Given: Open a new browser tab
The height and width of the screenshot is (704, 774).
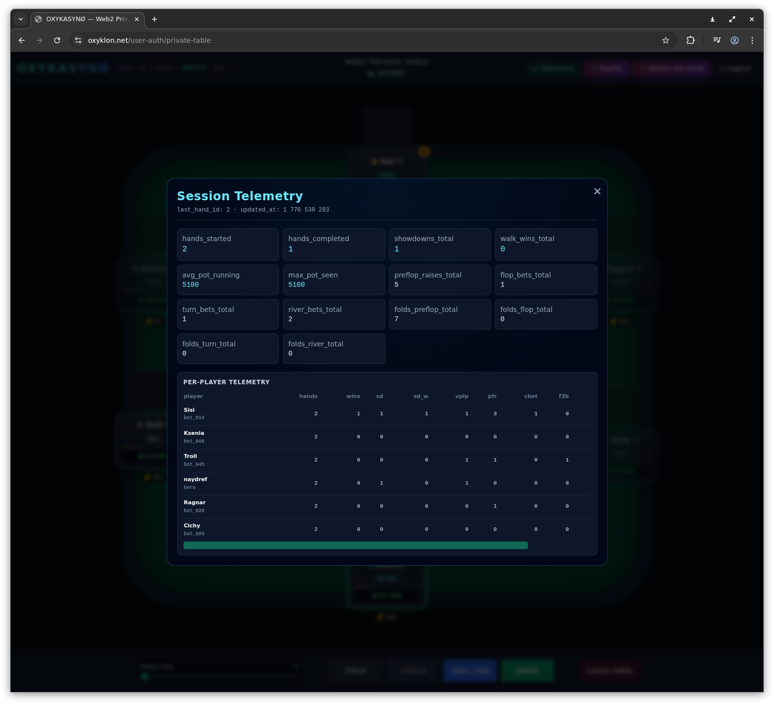Looking at the screenshot, I should click(x=155, y=19).
